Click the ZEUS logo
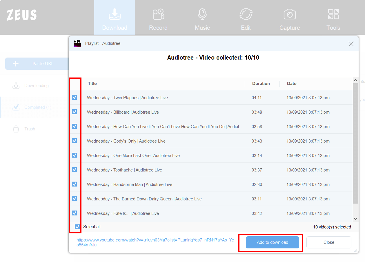This screenshot has height=262, width=365. point(22,15)
